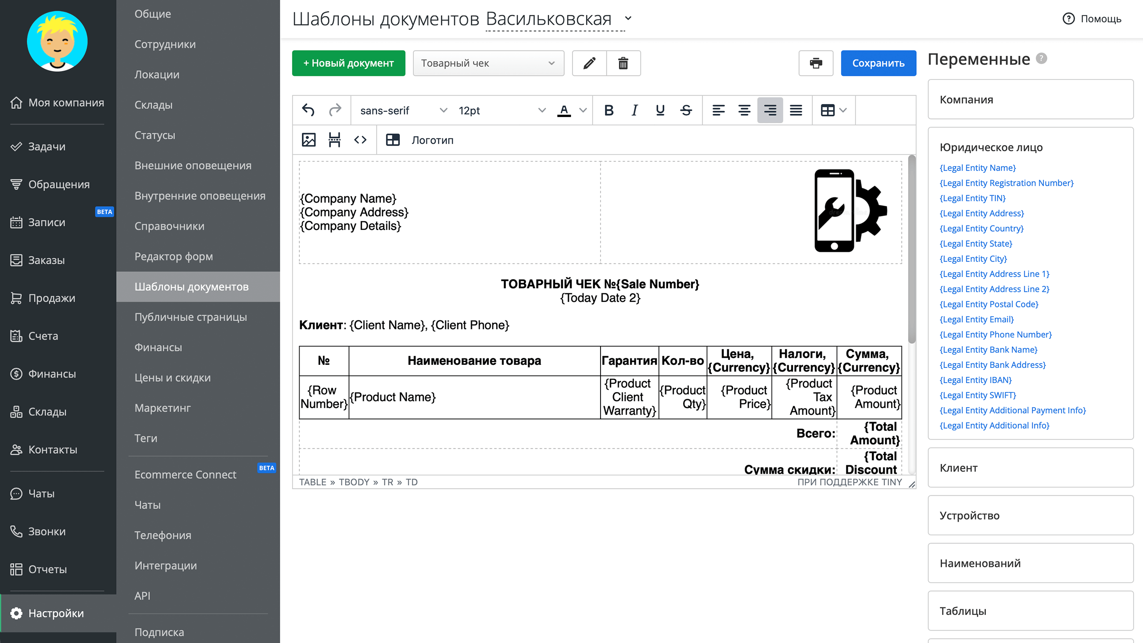Open source code view icon
1143x643 pixels.
tap(360, 140)
